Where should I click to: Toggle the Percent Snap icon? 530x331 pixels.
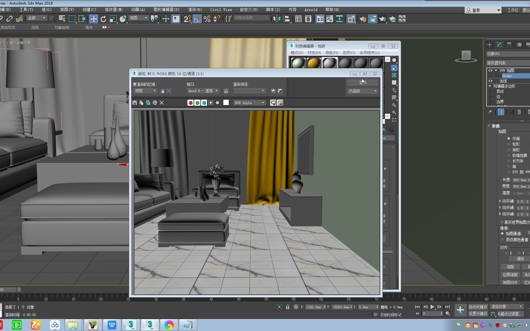coord(207,19)
